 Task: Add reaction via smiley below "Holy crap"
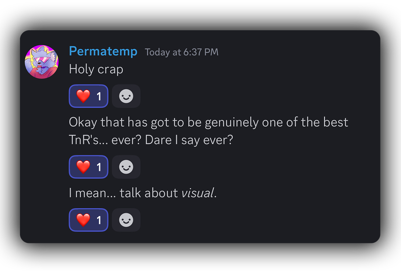(126, 96)
